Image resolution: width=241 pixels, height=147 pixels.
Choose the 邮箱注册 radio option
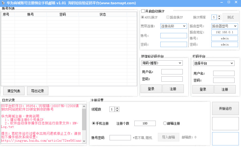coord(165,123)
